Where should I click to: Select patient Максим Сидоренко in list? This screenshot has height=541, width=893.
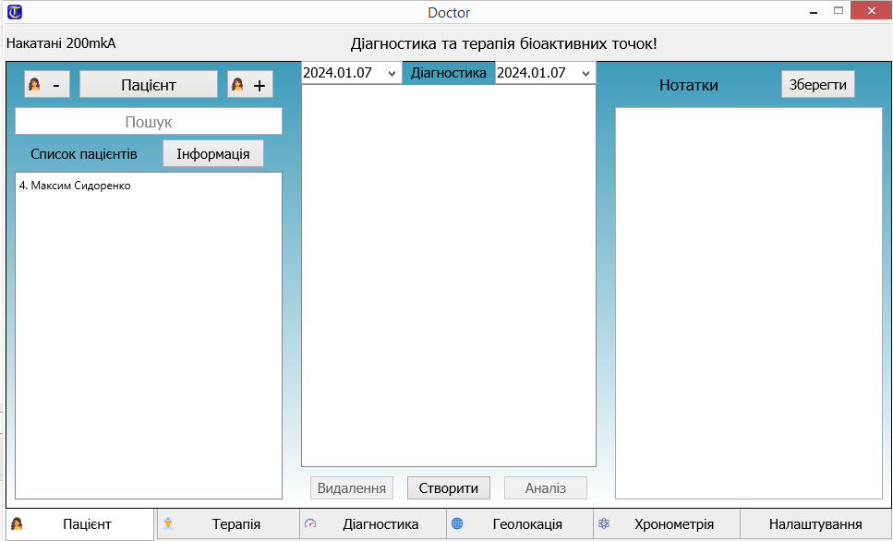(x=75, y=186)
